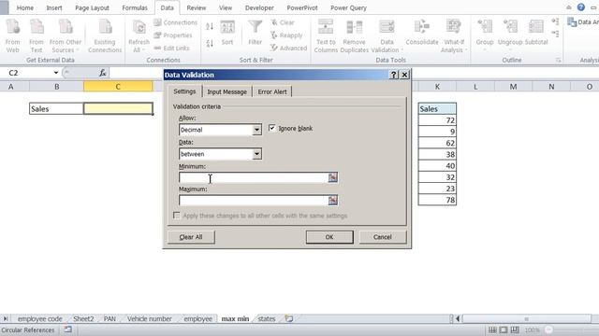This screenshot has height=336, width=599.
Task: Toggle Apply these changes to all cells checkbox
Action: click(176, 216)
